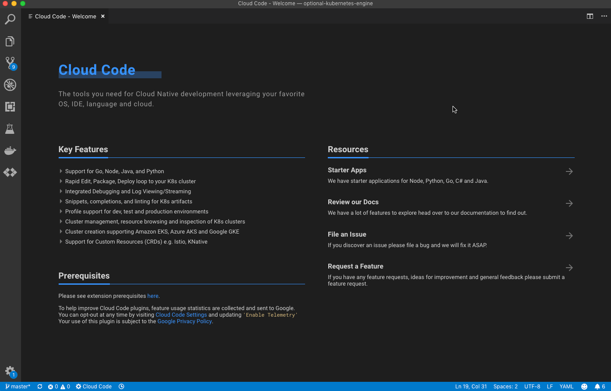Open the Explorer files view
This screenshot has height=391, width=611.
(10, 42)
